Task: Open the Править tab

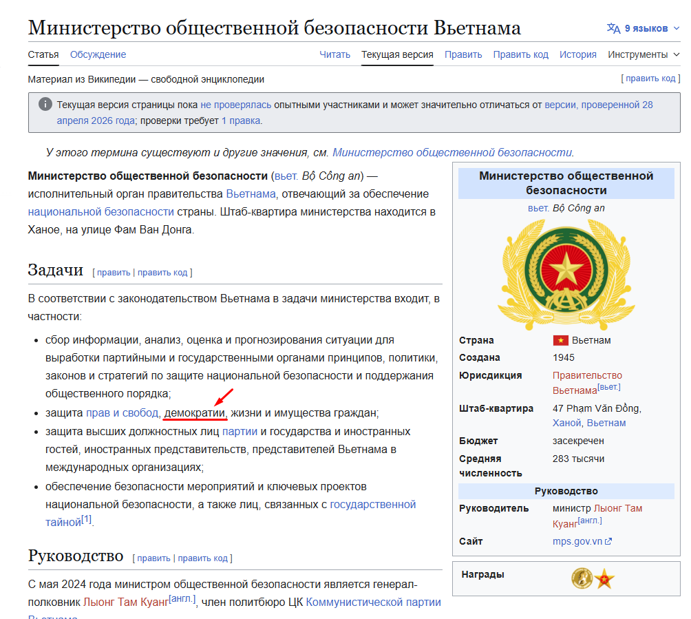Action: pos(463,54)
